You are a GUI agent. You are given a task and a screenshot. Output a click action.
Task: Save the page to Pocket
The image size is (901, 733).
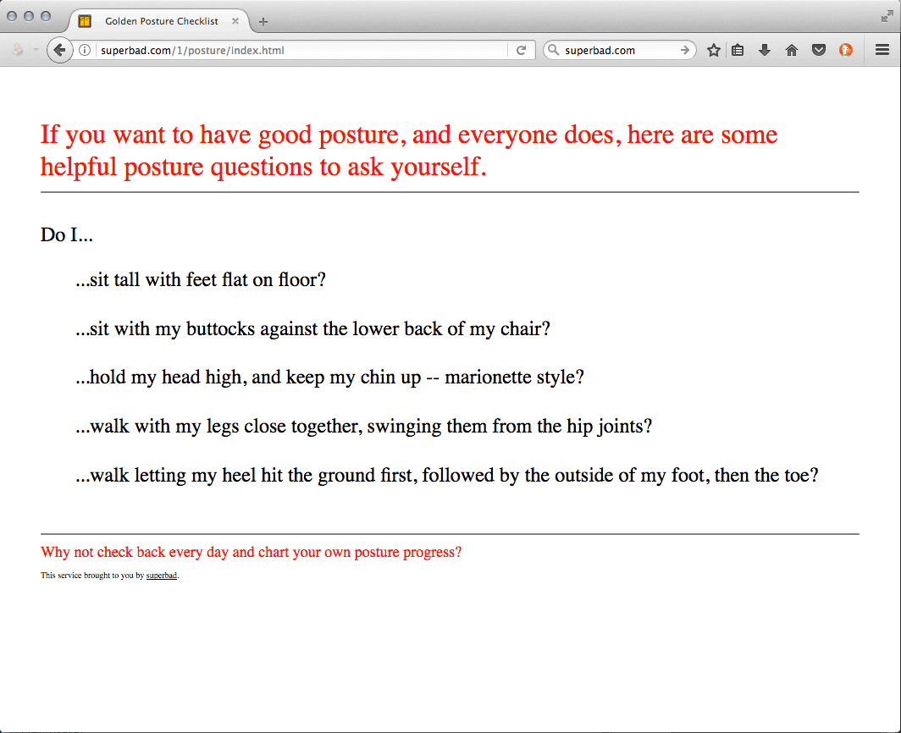(819, 51)
